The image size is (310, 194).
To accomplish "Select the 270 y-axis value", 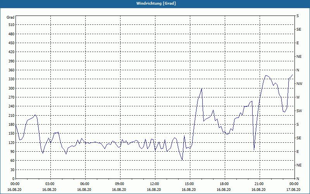I will coord(12,97).
